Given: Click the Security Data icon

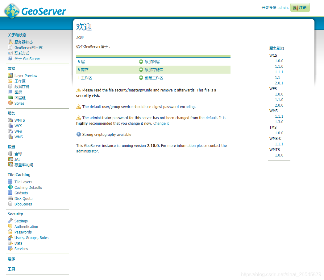Looking at the screenshot, I should coord(10,243).
